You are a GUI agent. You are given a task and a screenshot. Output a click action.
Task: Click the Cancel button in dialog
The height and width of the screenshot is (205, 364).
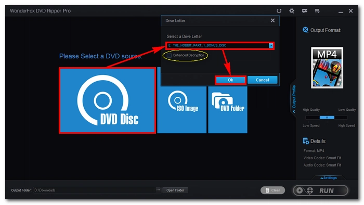[x=262, y=80]
